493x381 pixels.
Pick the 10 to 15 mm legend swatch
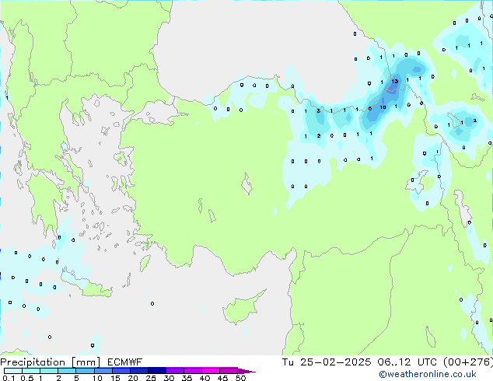pos(103,371)
